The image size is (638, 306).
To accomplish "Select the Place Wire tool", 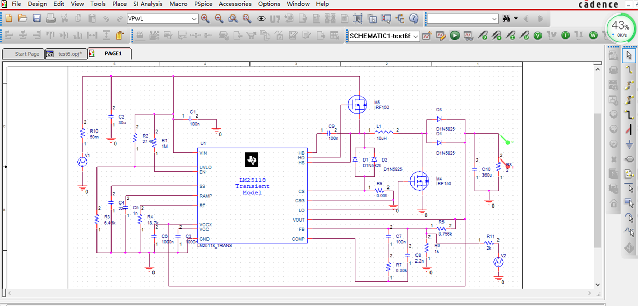I will pos(629,69).
